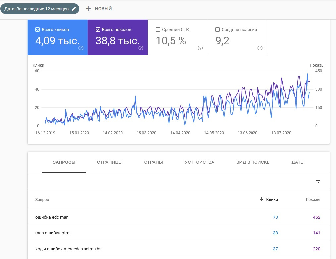Uncheck the Всего кликов checkbox
This screenshot has height=259, width=336.
coord(38,30)
